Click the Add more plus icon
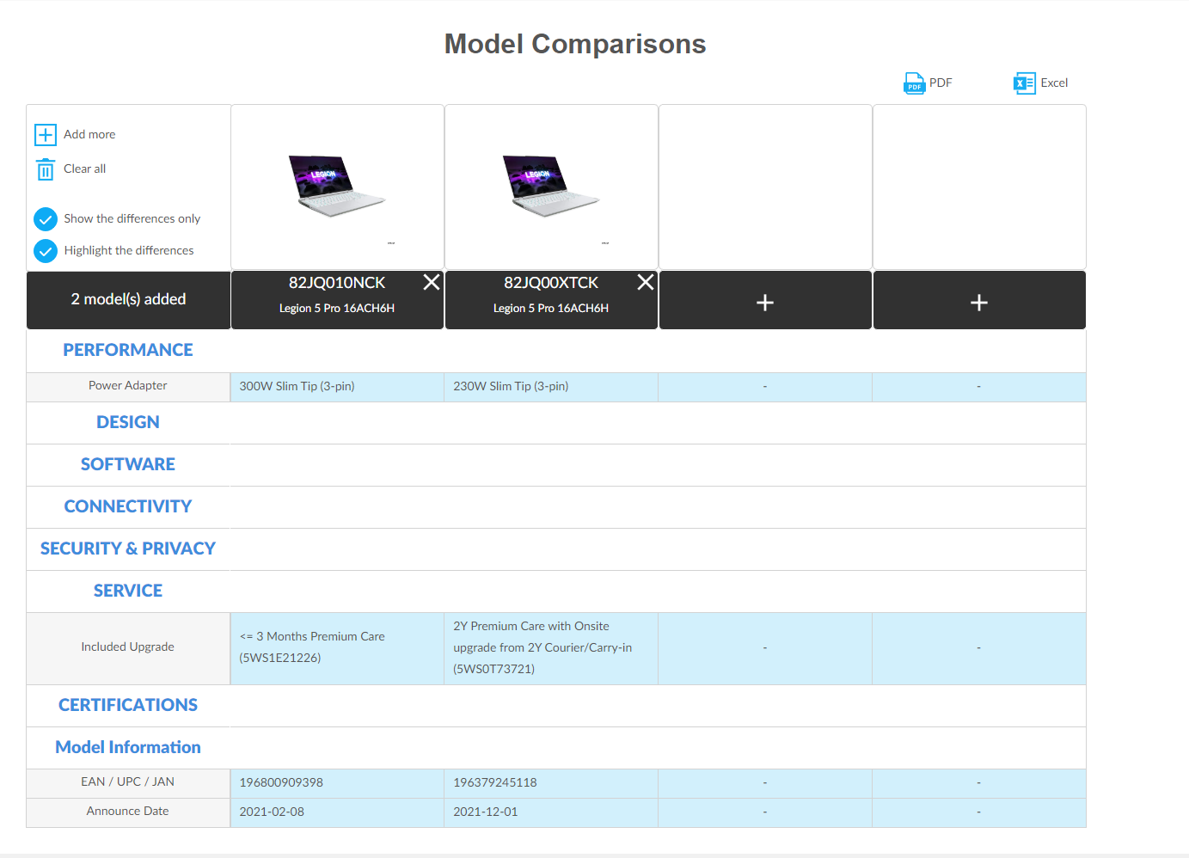 [46, 135]
